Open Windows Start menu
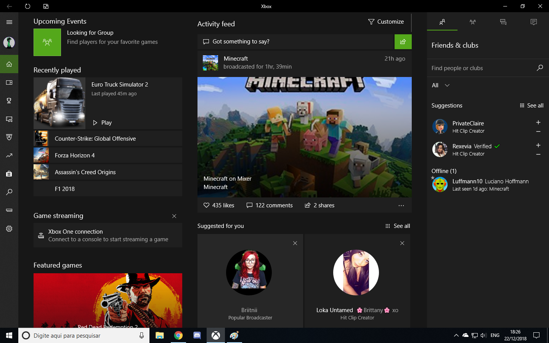The height and width of the screenshot is (343, 549). click(x=9, y=335)
